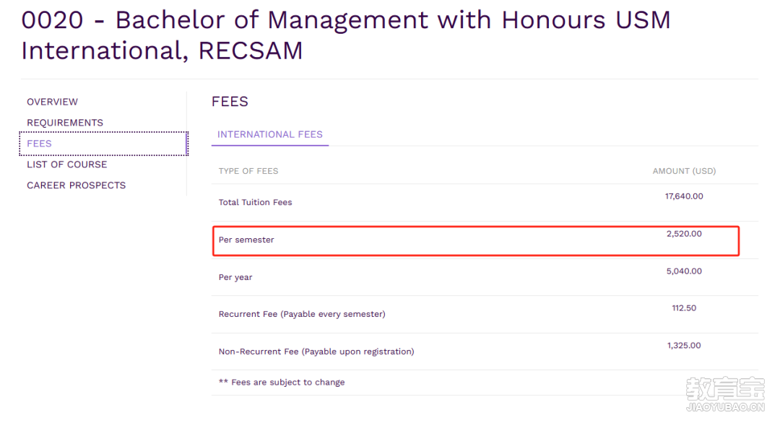View Career Prospects section
This screenshot has width=780, height=428.
(76, 185)
